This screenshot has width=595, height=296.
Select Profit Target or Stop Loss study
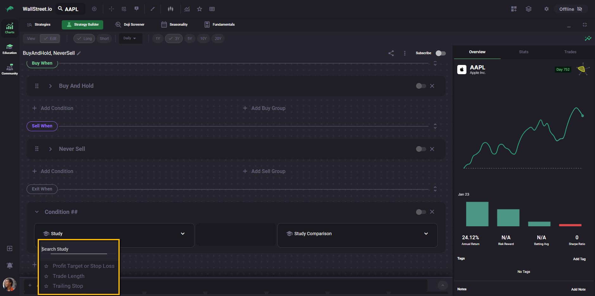click(83, 266)
